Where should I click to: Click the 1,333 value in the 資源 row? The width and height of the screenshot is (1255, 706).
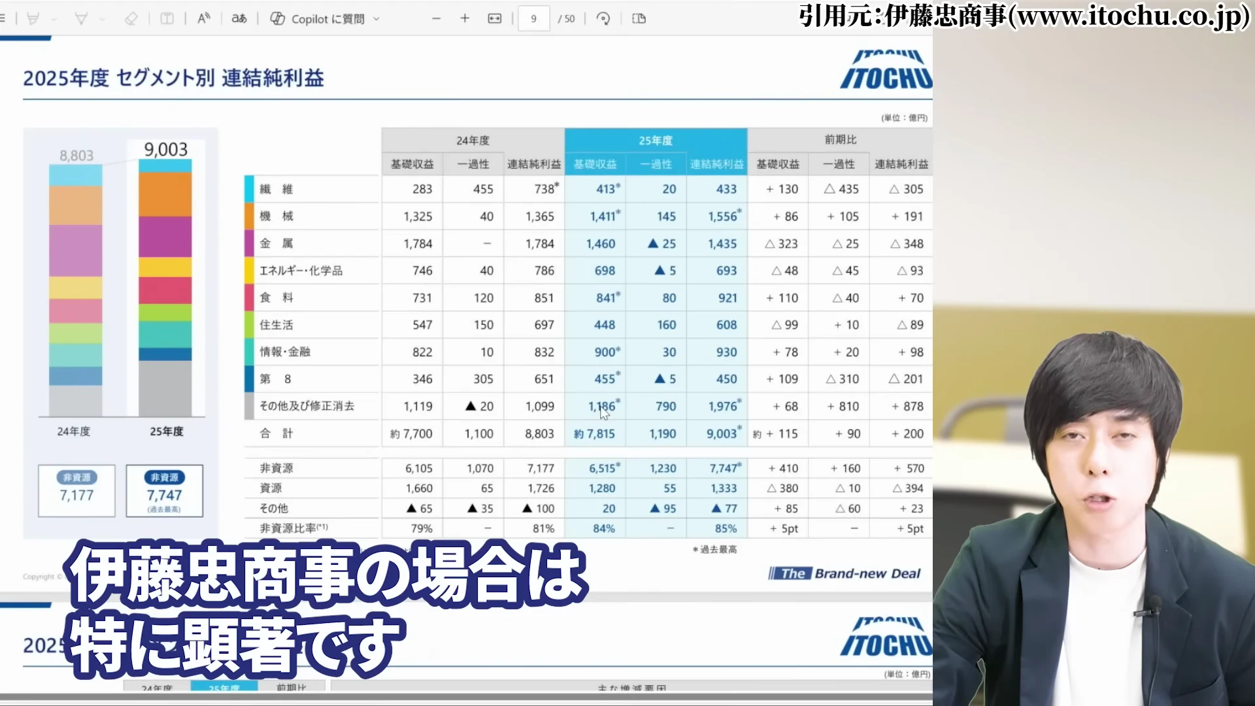pos(724,488)
